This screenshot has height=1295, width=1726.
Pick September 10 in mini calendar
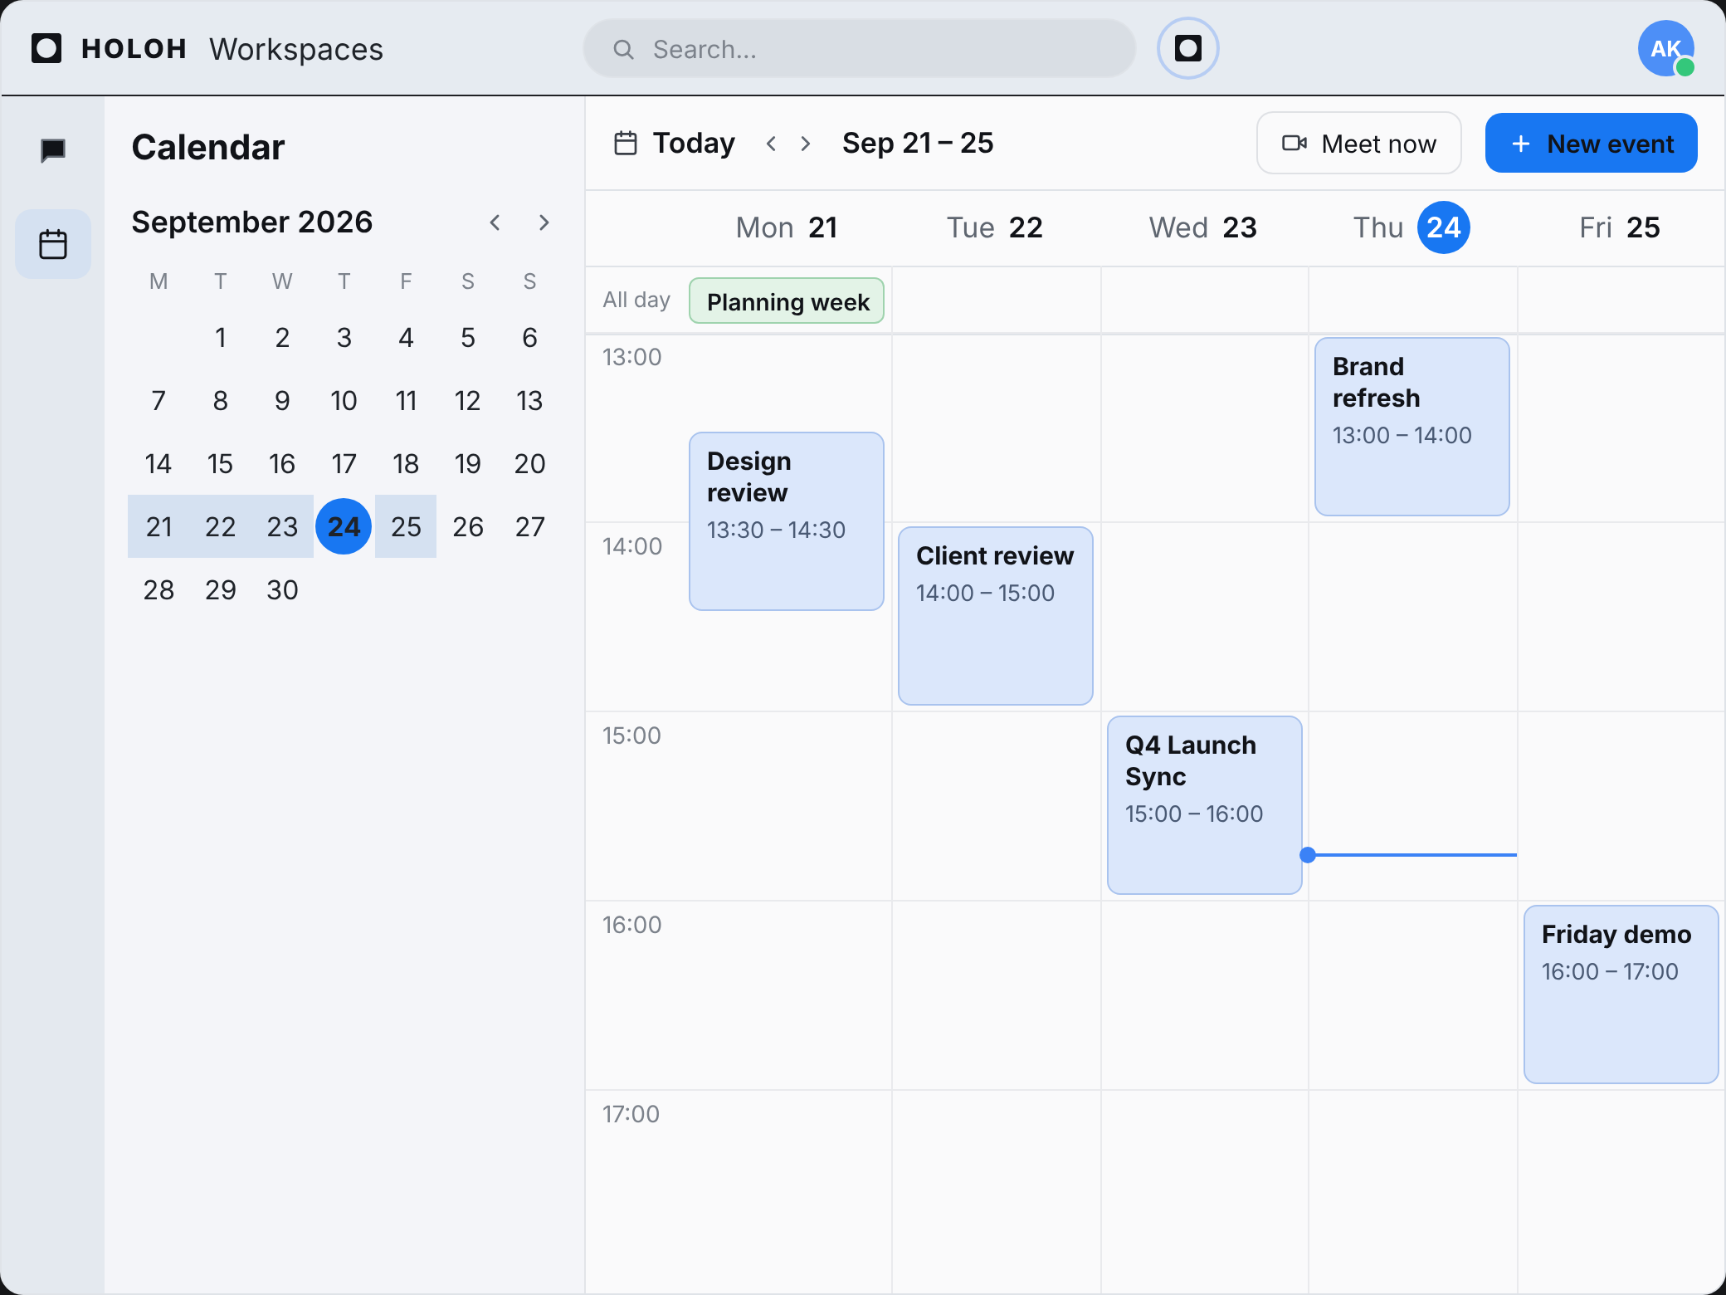344,400
